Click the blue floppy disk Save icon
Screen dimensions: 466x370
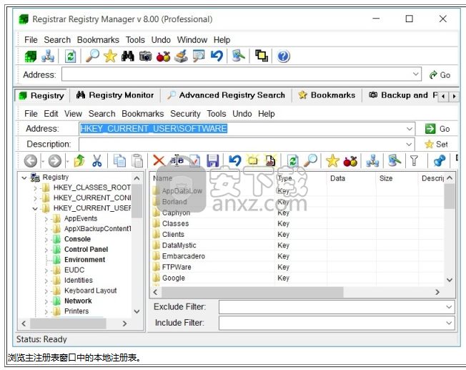(x=213, y=161)
